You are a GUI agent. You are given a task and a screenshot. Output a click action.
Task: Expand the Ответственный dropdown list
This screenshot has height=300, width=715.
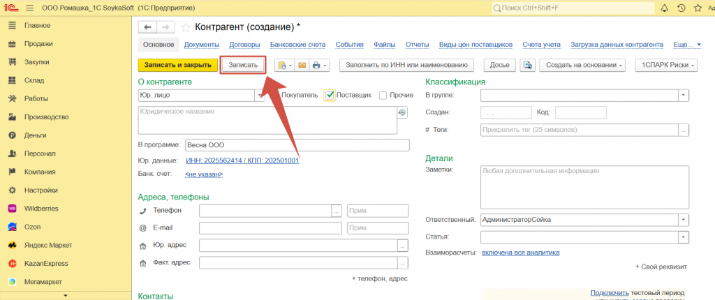pos(684,220)
